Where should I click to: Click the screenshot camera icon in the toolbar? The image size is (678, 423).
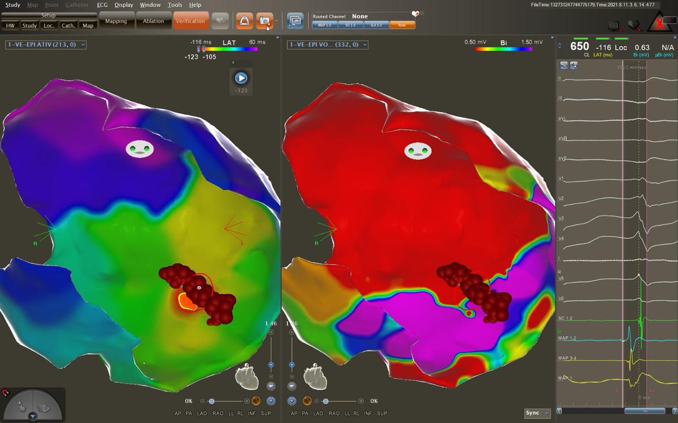[264, 21]
